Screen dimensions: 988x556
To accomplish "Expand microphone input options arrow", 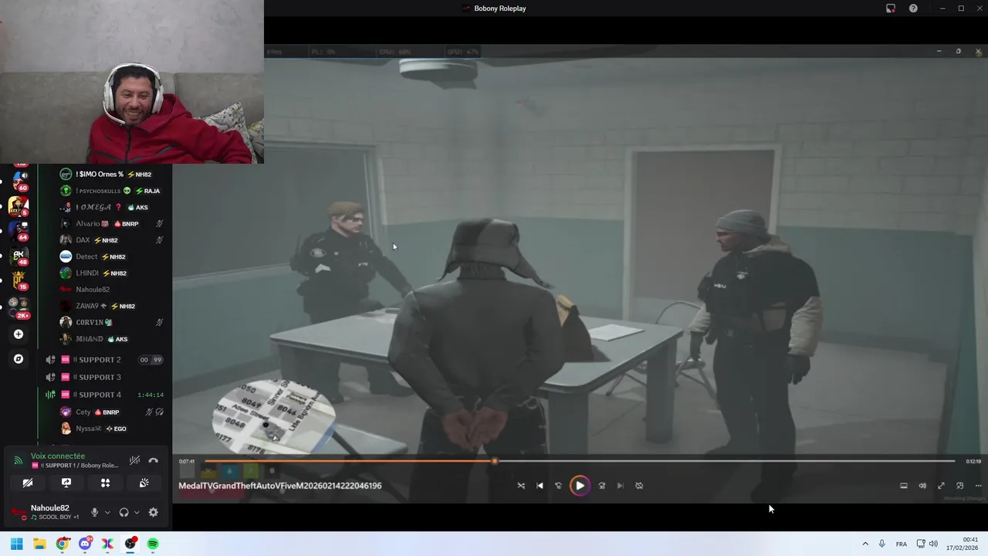I will 107,512.
